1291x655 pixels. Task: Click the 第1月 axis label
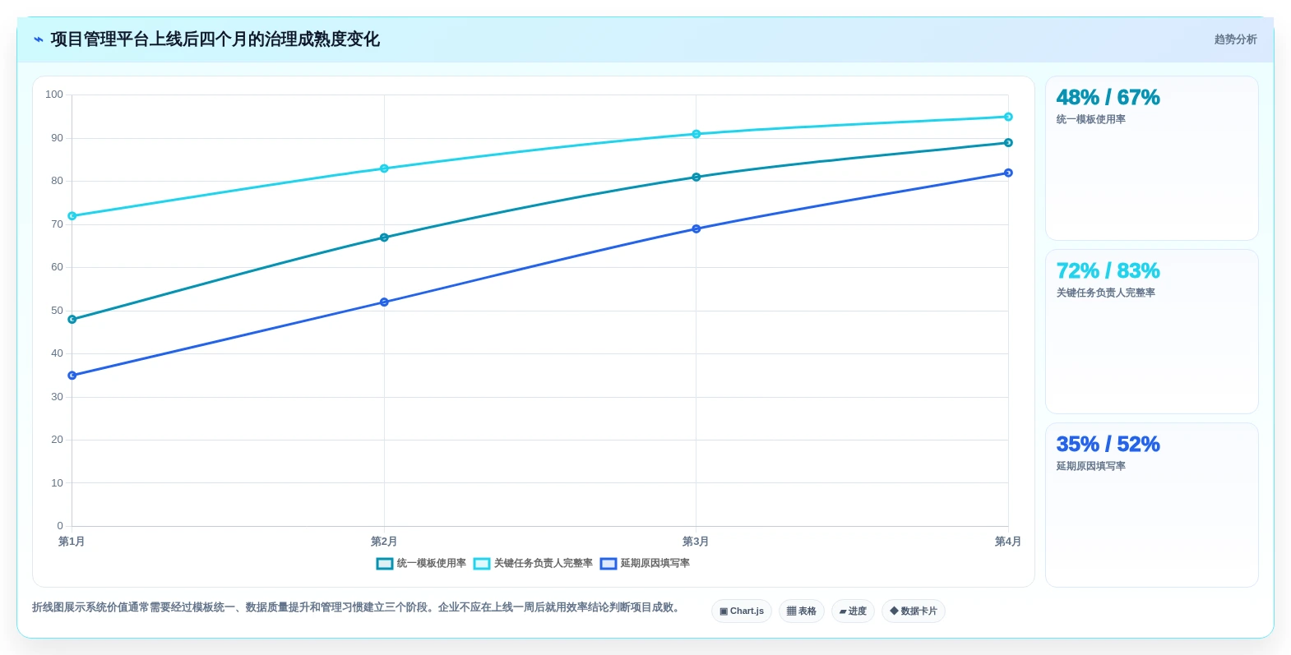[72, 542]
